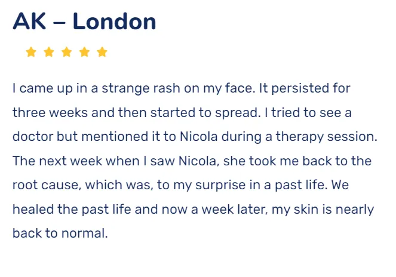Image resolution: width=396 pixels, height=277 pixels.
Task: Select the second yellow rating star
Action: pyautogui.click(x=49, y=52)
